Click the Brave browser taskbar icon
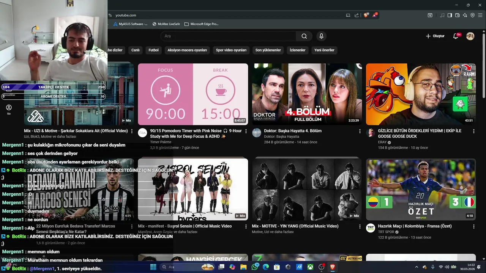This screenshot has width=486, height=273. [x=333, y=267]
